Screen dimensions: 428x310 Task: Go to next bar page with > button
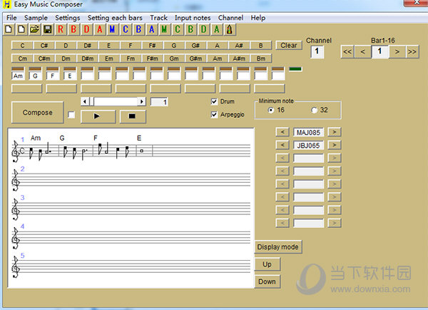pyautogui.click(x=397, y=51)
